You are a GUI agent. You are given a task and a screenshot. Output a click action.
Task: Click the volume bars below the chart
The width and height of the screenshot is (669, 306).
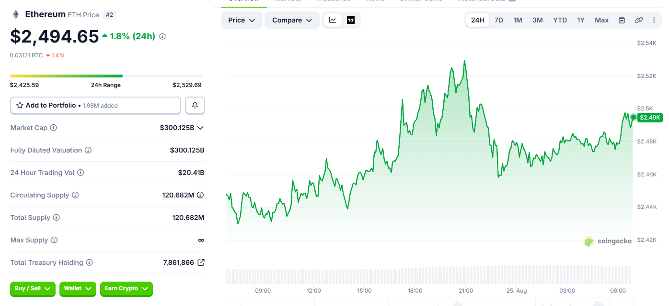pyautogui.click(x=429, y=274)
